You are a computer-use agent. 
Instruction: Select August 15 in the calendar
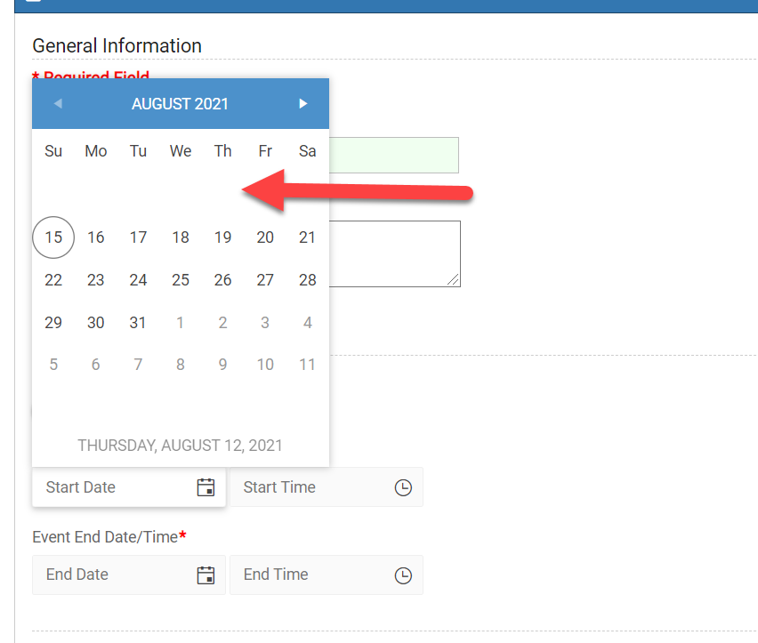(x=53, y=237)
